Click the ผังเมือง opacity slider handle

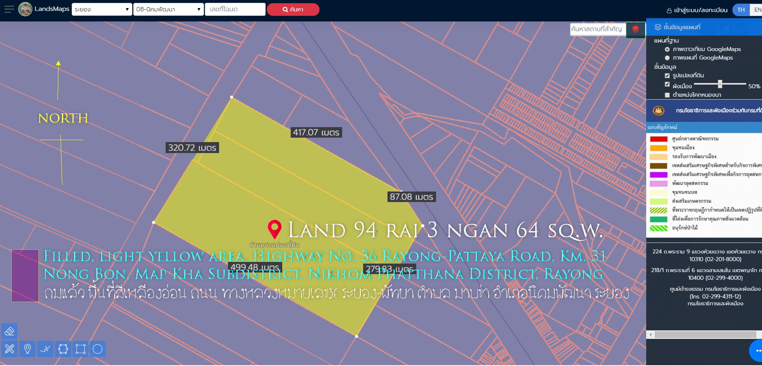[x=720, y=84]
